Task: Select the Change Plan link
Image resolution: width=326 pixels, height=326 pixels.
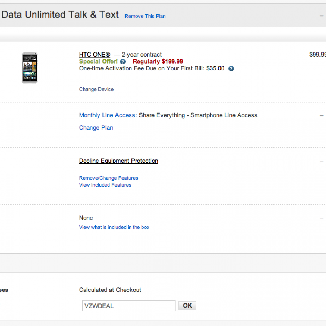Action: click(96, 128)
